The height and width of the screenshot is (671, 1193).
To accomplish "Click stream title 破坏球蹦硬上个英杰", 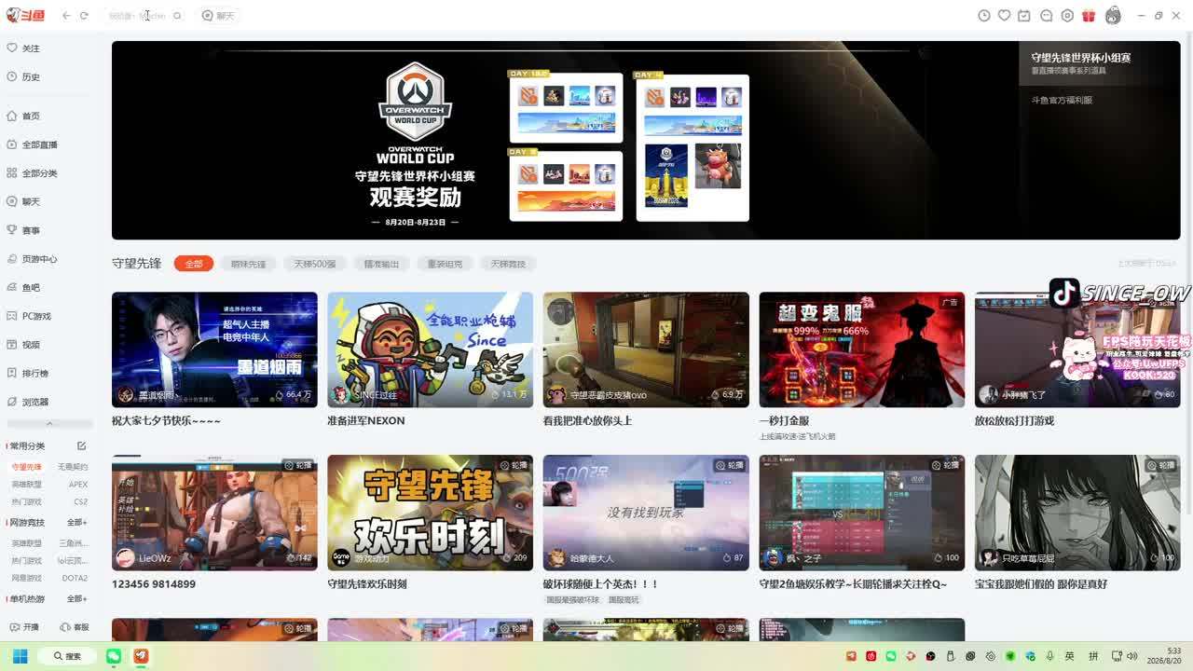I will 601,584.
